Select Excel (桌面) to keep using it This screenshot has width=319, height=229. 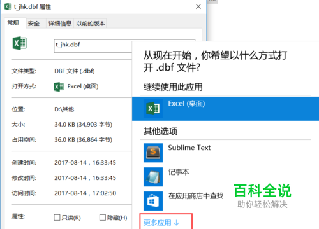225,109
